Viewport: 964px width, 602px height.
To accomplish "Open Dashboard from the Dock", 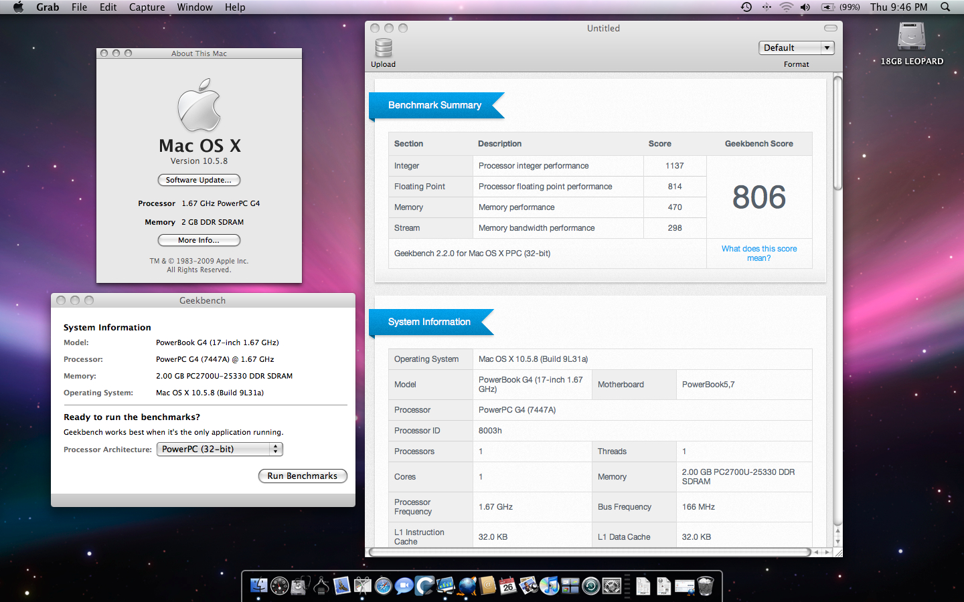I will click(x=279, y=586).
